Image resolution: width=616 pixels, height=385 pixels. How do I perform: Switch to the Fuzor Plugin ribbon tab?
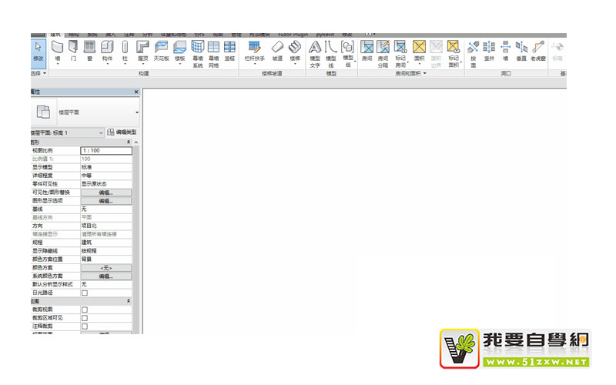click(x=293, y=35)
